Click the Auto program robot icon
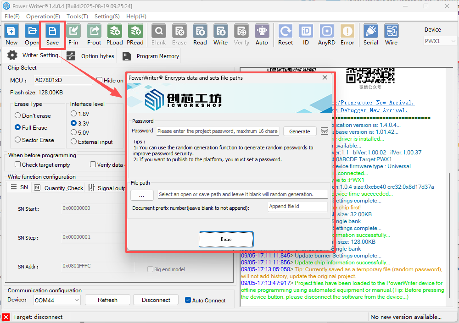The width and height of the screenshot is (459, 323). (262, 31)
